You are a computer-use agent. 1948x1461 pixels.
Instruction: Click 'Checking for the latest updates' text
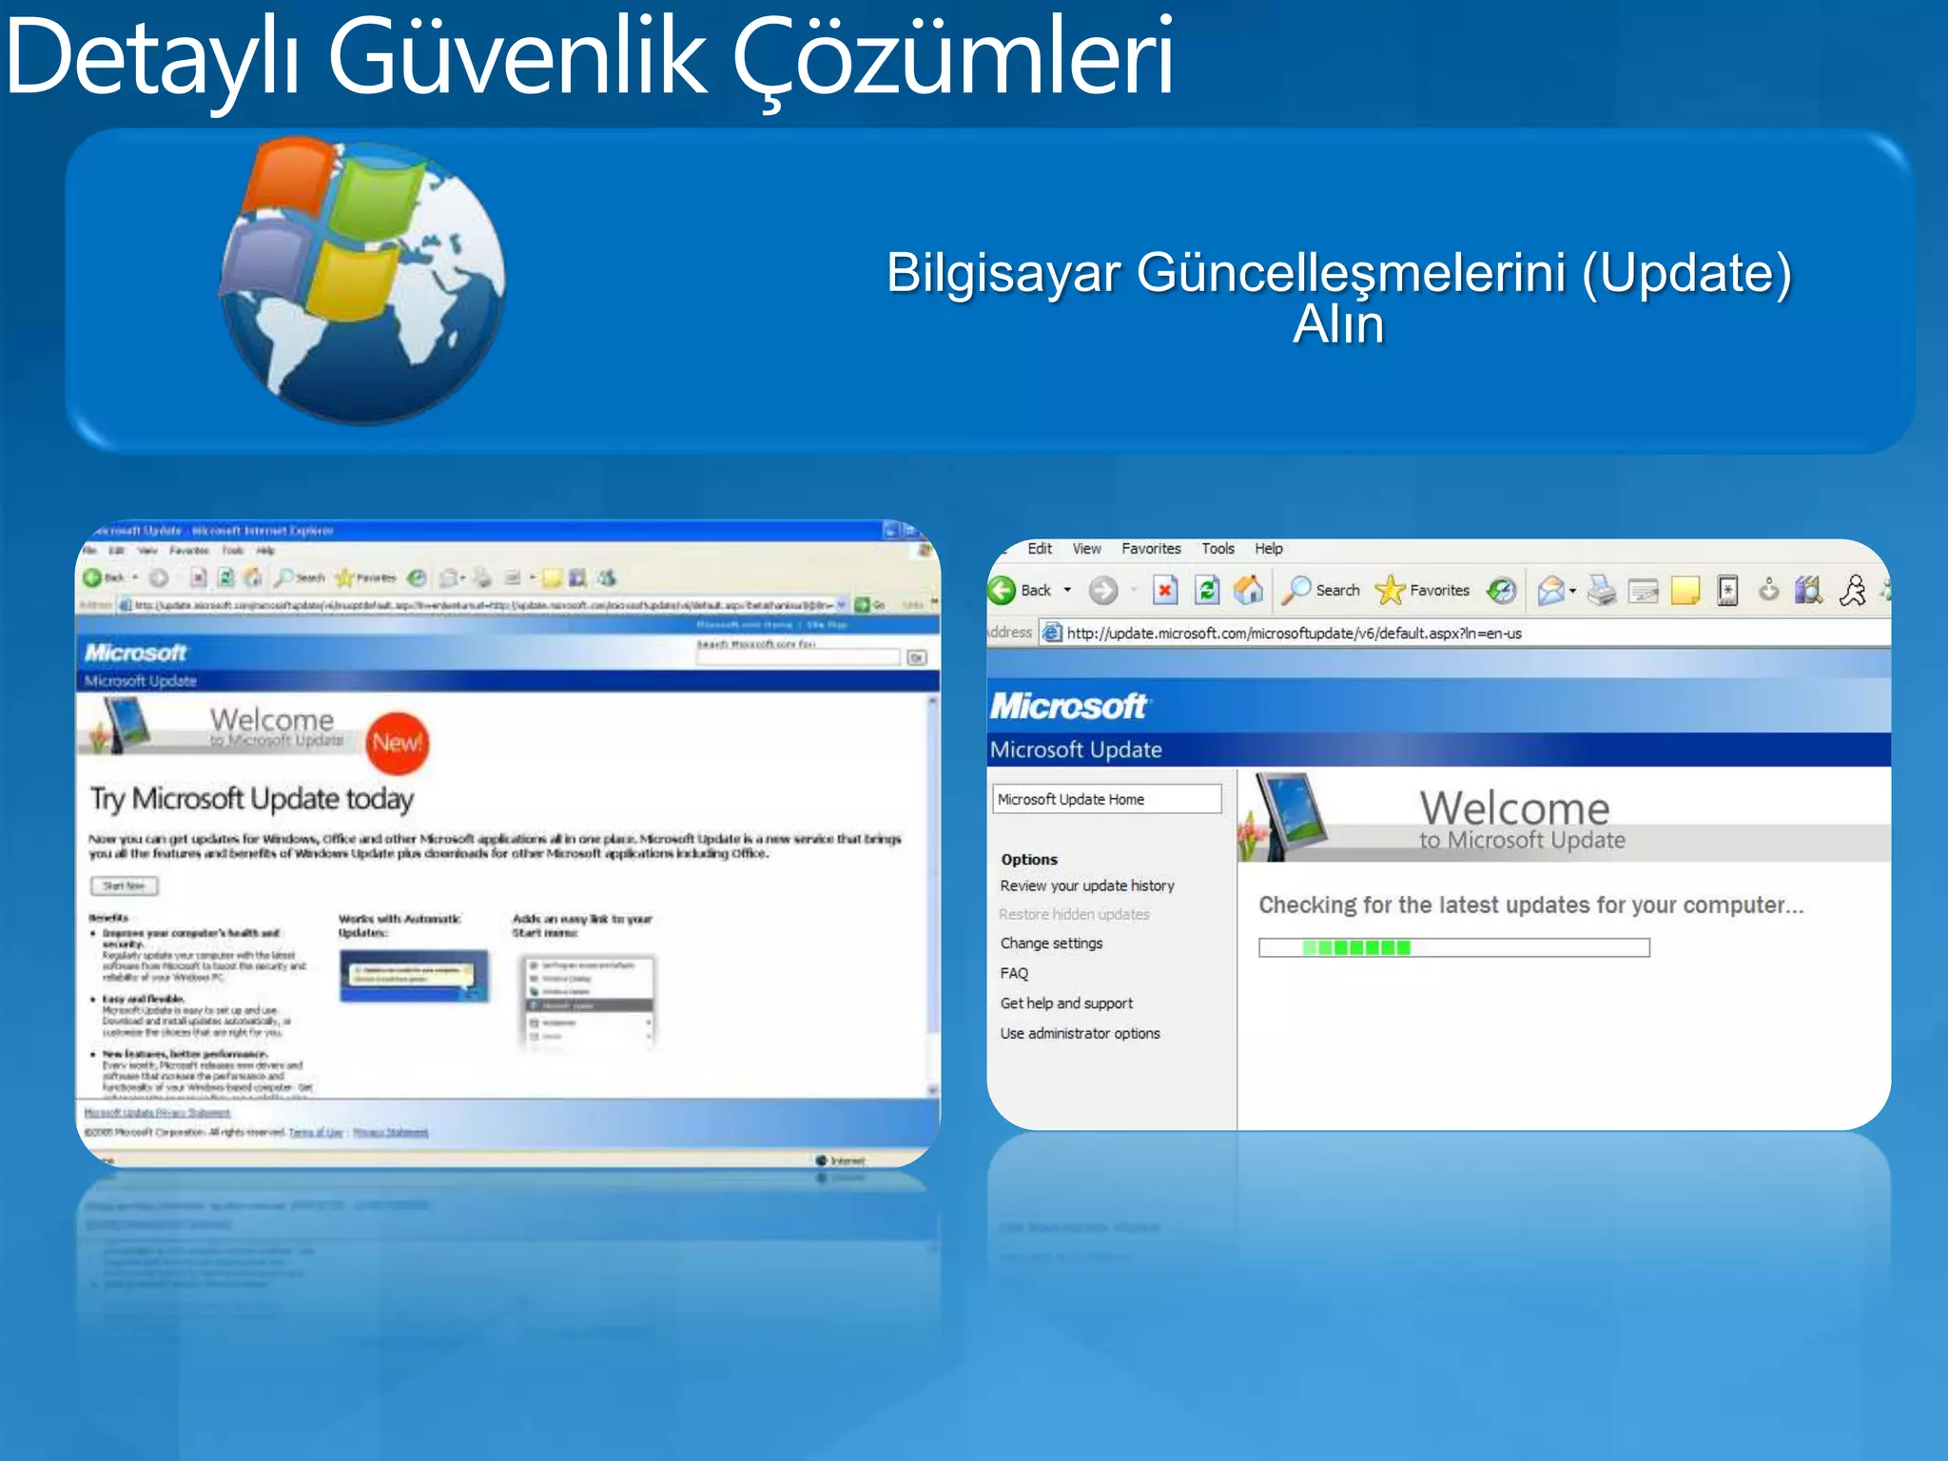(1531, 905)
